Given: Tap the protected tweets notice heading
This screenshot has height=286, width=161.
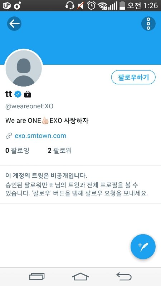Looking at the screenshot, I should [x=47, y=176].
